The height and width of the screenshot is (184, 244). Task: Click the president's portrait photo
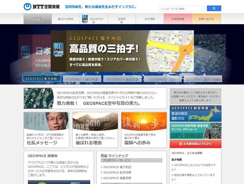pyautogui.click(x=57, y=121)
